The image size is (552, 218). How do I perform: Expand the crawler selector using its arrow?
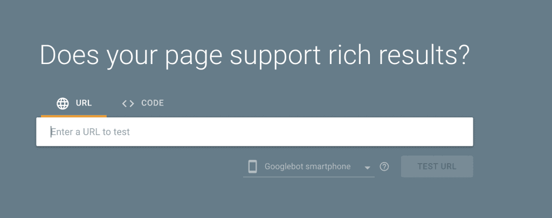[368, 168]
